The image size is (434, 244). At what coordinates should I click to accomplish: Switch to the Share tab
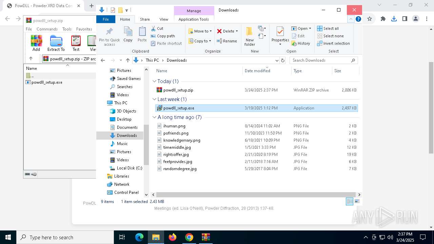(x=145, y=19)
